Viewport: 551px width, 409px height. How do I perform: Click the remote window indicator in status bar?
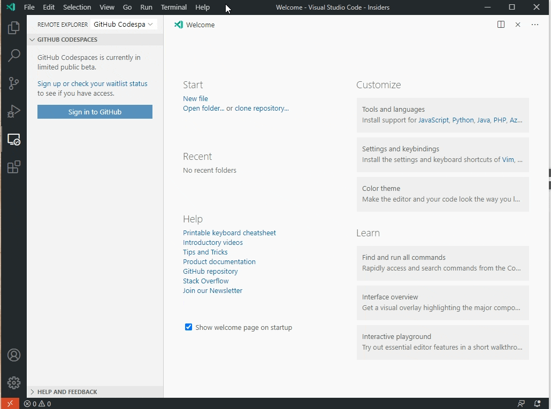10,404
